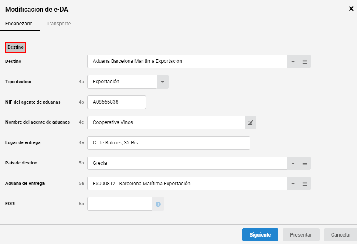
Task: Click the País de destino field showing Grecia
Action: 187,163
